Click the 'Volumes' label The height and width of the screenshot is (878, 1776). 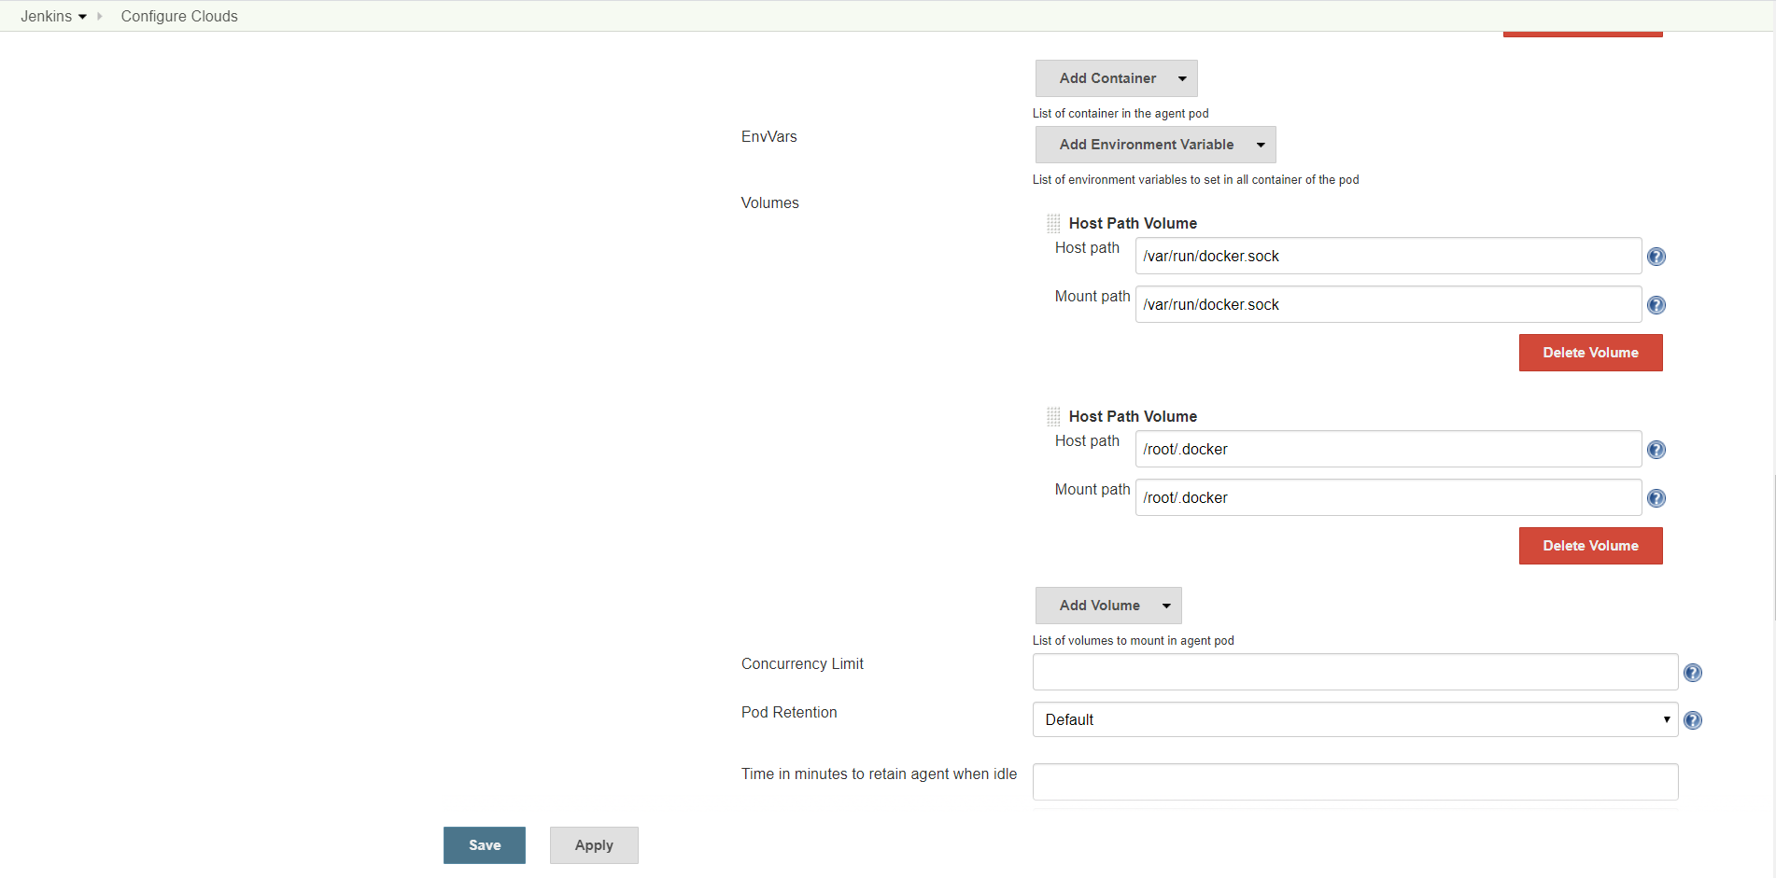pos(770,203)
